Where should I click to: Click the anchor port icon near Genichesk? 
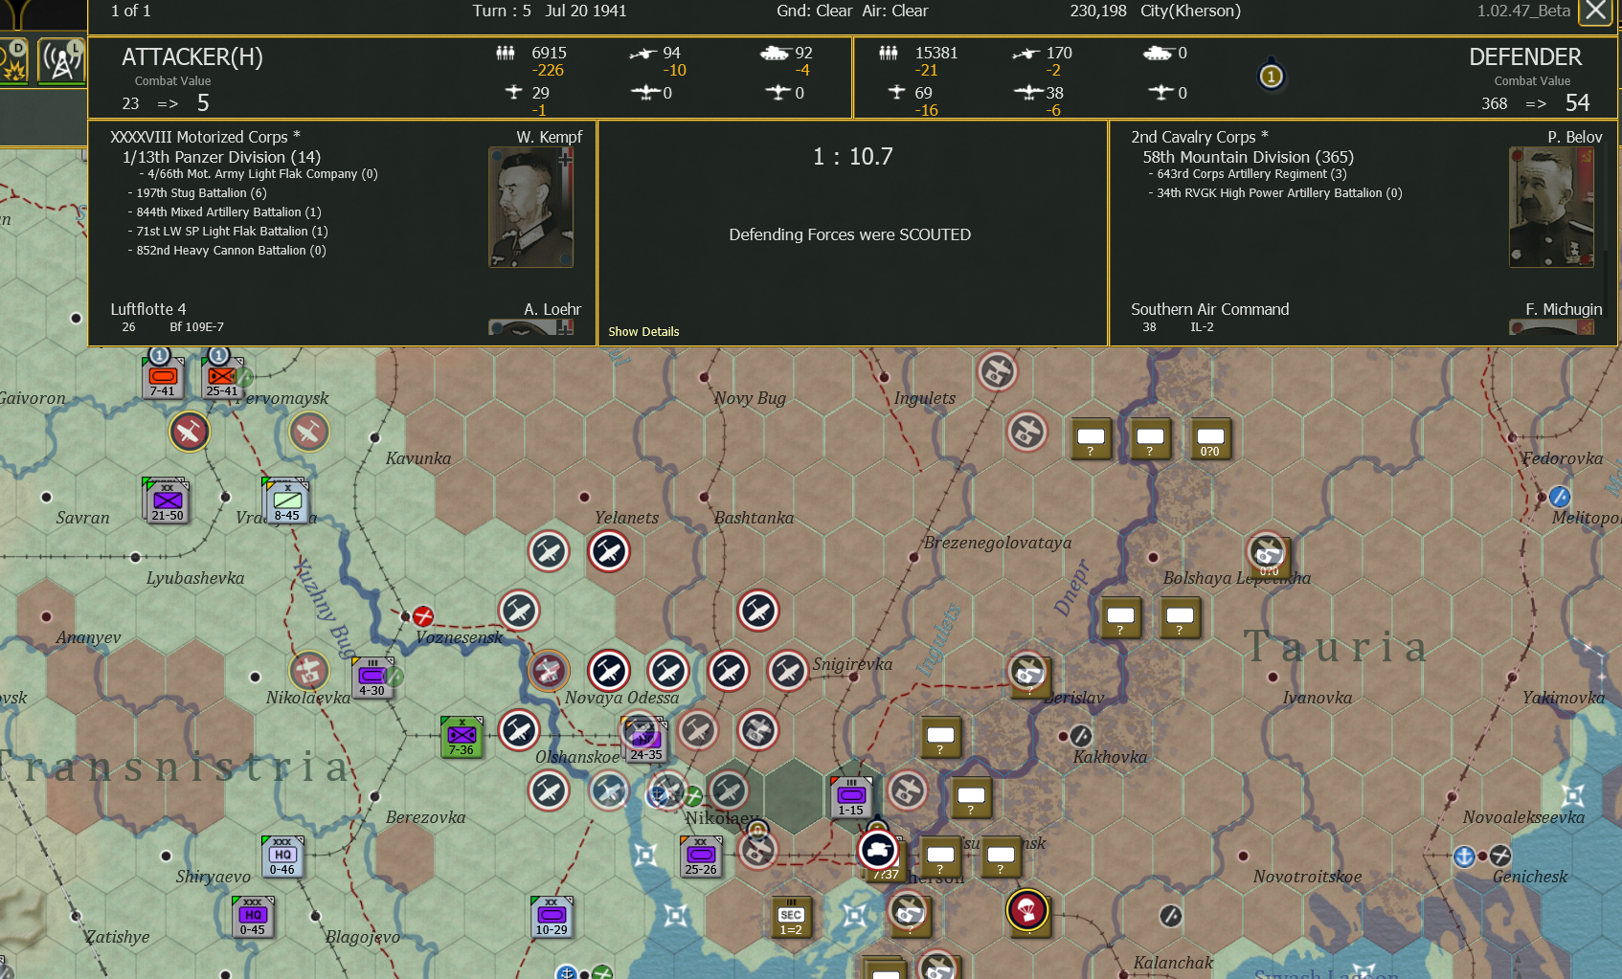pyautogui.click(x=1464, y=857)
